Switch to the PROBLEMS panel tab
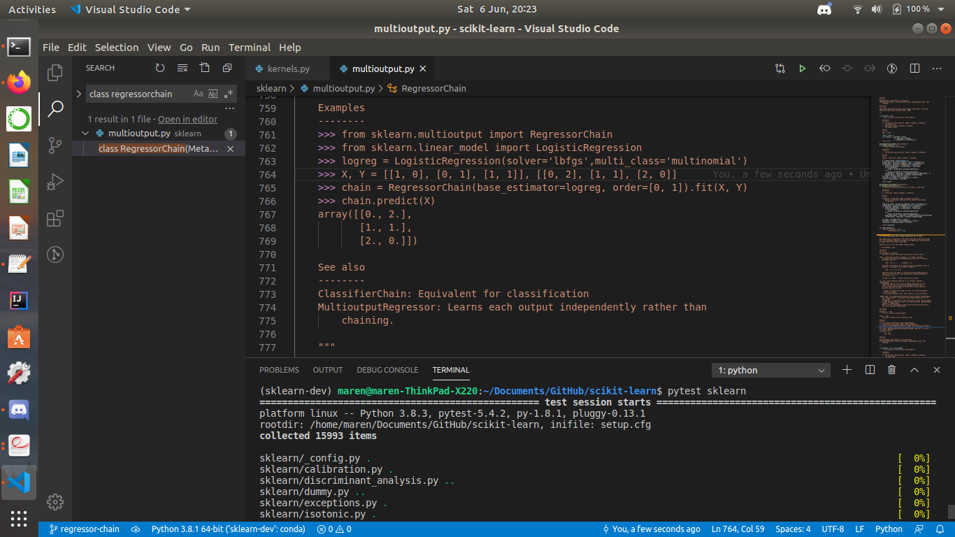 click(x=279, y=370)
